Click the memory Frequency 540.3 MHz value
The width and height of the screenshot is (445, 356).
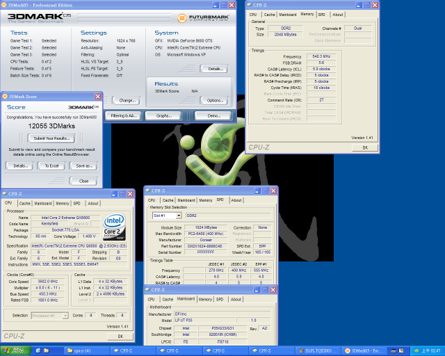tap(321, 56)
